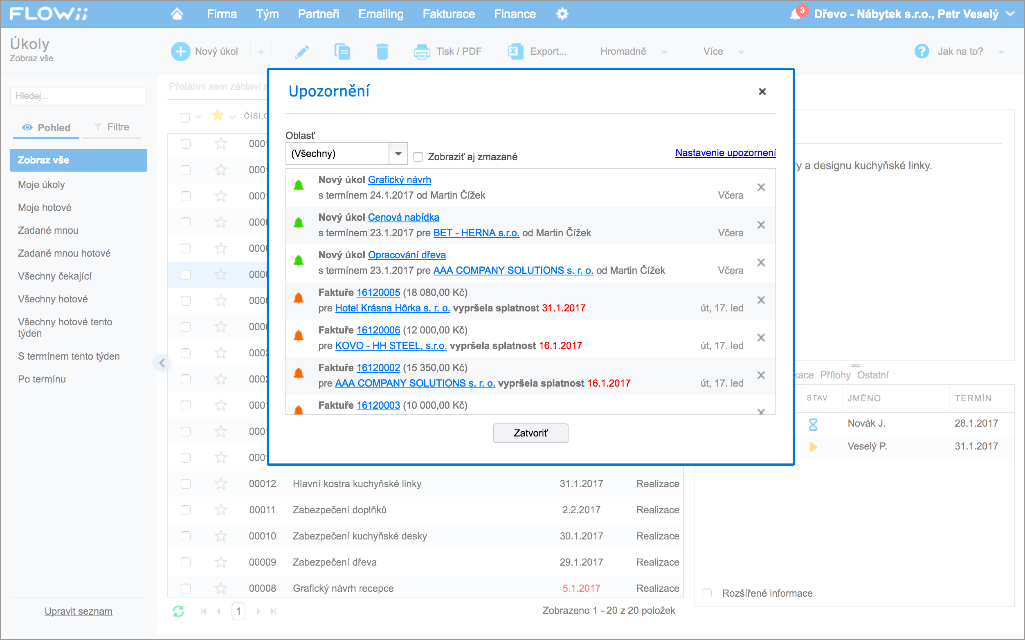Edit selected task with pencil icon
The image size is (1025, 640).
301,51
